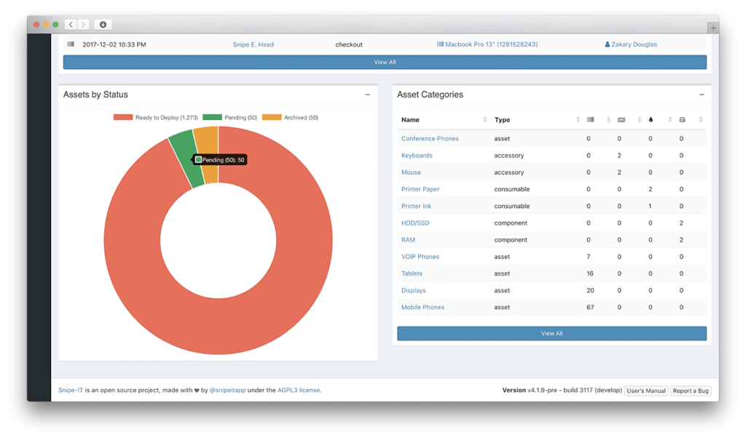Image resolution: width=746 pixels, height=440 pixels.
Task: Open a new browser tab
Action: pos(712,26)
